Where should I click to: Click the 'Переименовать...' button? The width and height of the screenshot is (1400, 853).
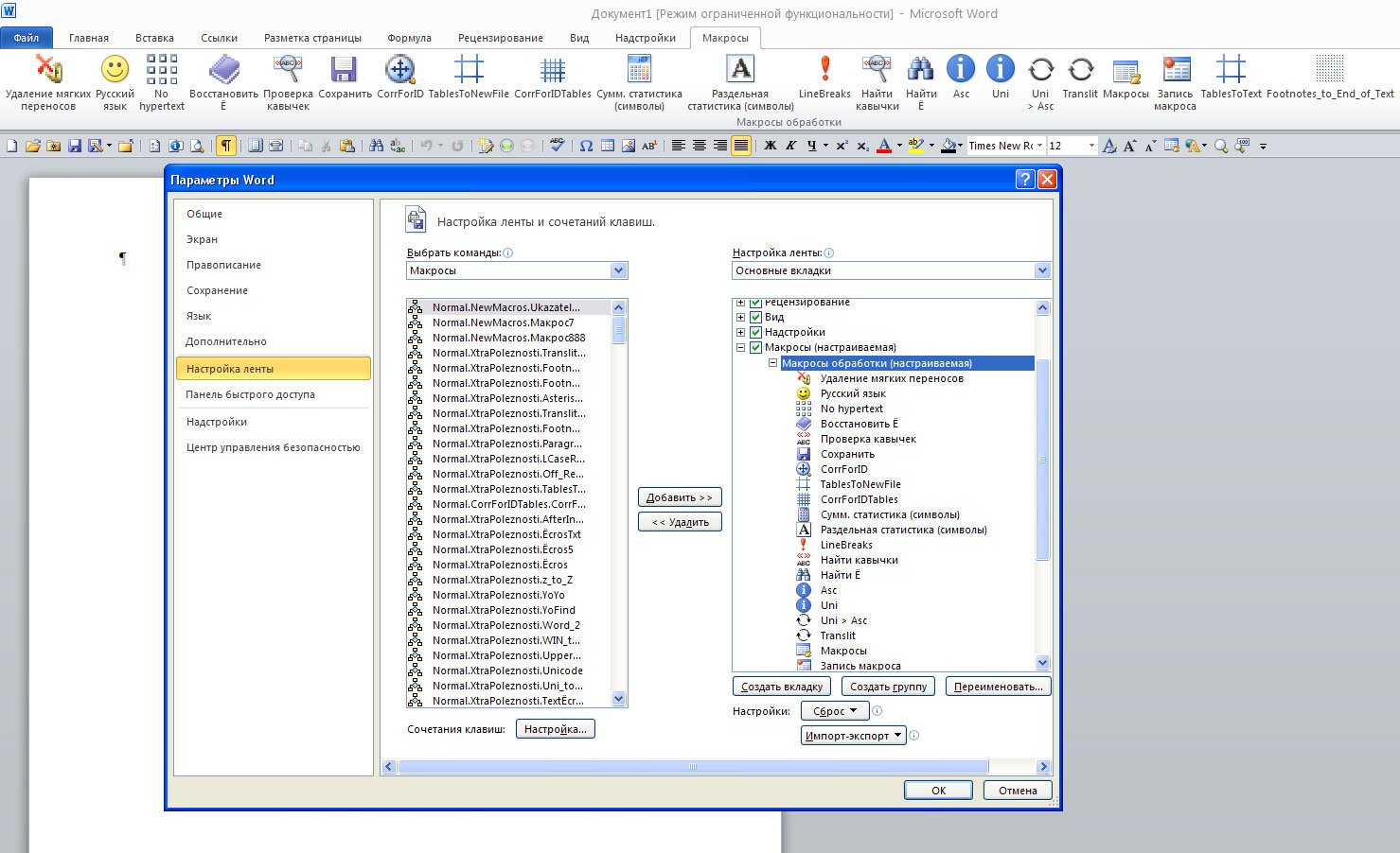click(x=999, y=687)
